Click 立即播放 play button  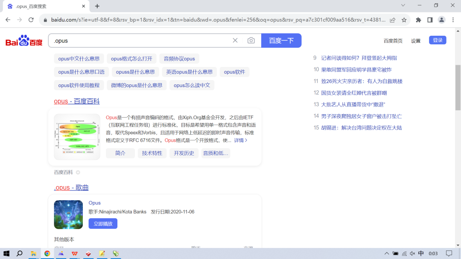tap(103, 224)
